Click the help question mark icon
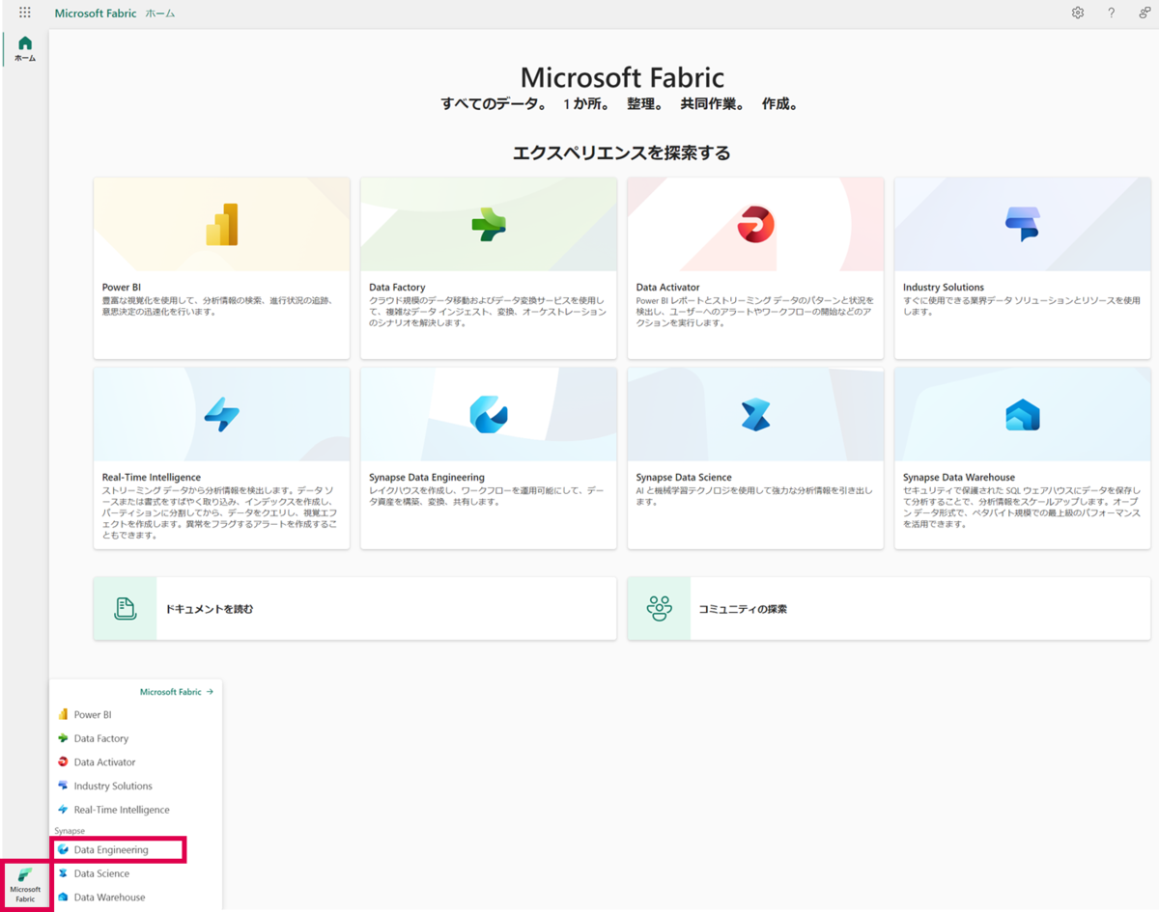 [1112, 13]
